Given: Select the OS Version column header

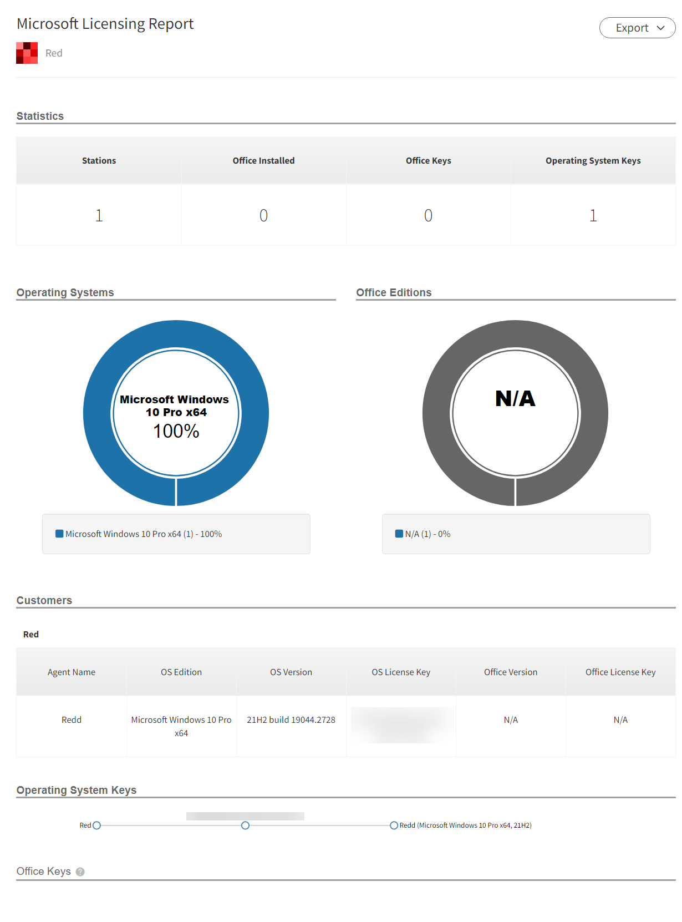Looking at the screenshot, I should coord(291,672).
